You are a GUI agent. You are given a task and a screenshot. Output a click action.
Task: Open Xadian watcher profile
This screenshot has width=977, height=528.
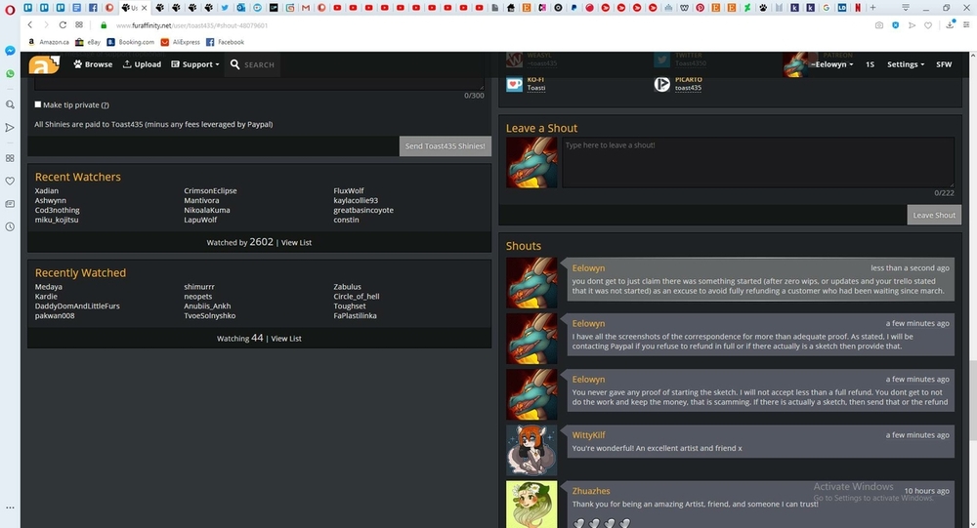(x=47, y=190)
